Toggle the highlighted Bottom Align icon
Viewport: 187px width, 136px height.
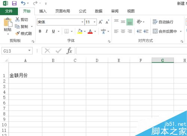pos(130,22)
